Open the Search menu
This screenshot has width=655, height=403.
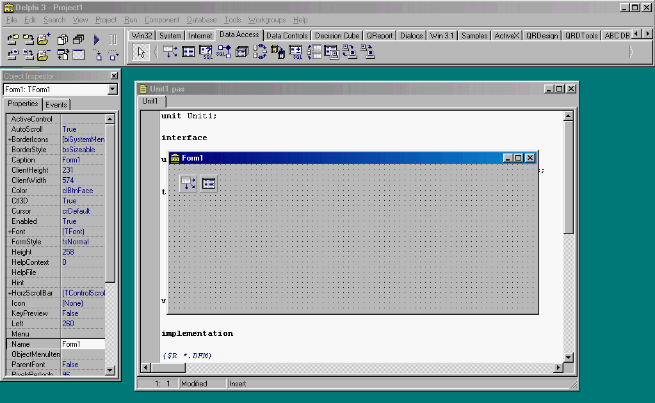click(x=54, y=20)
